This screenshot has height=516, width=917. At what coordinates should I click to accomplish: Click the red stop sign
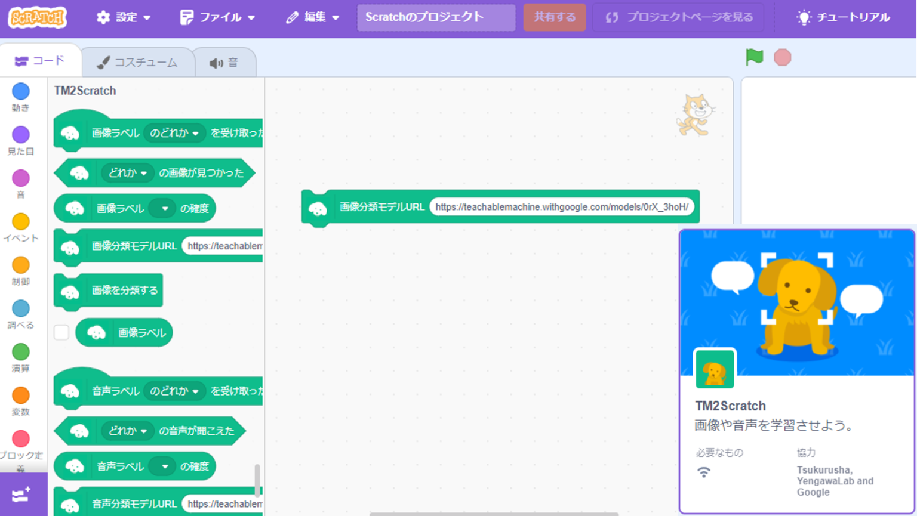782,57
